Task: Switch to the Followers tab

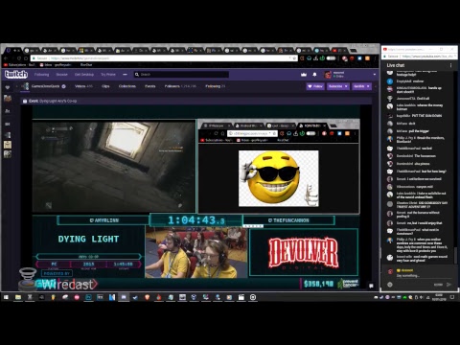Action: (x=180, y=86)
